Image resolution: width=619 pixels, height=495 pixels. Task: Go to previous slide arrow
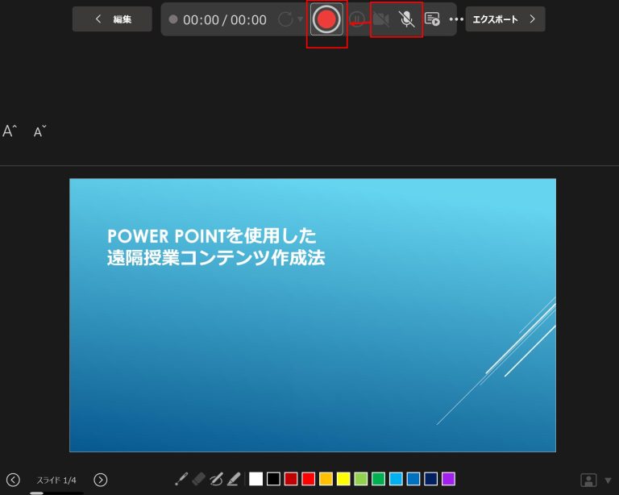pos(13,480)
